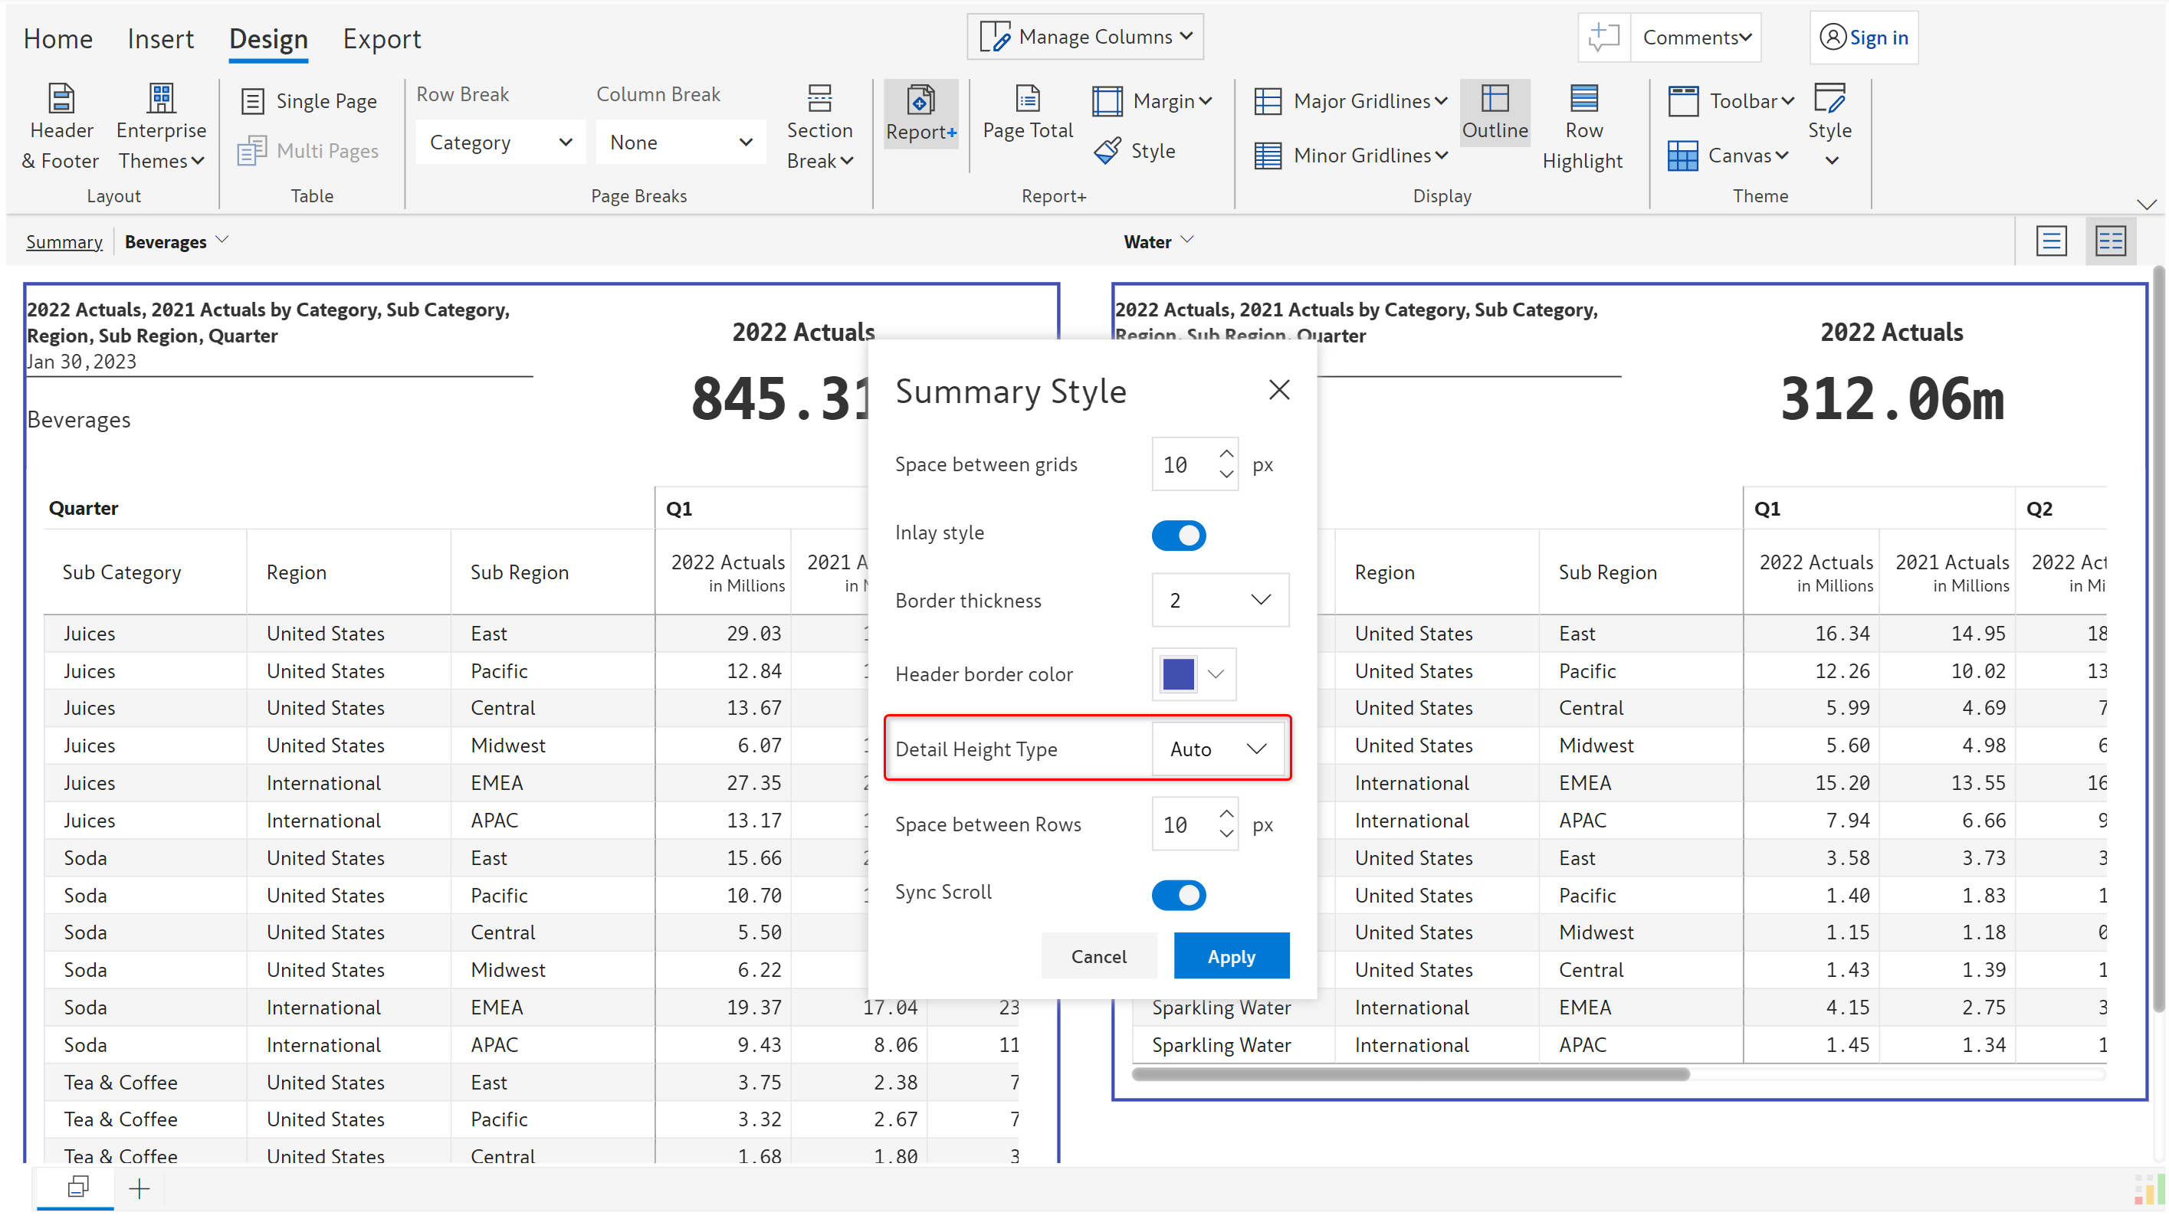This screenshot has height=1219, width=2169.
Task: Click the Header border color swatch
Action: pos(1177,673)
